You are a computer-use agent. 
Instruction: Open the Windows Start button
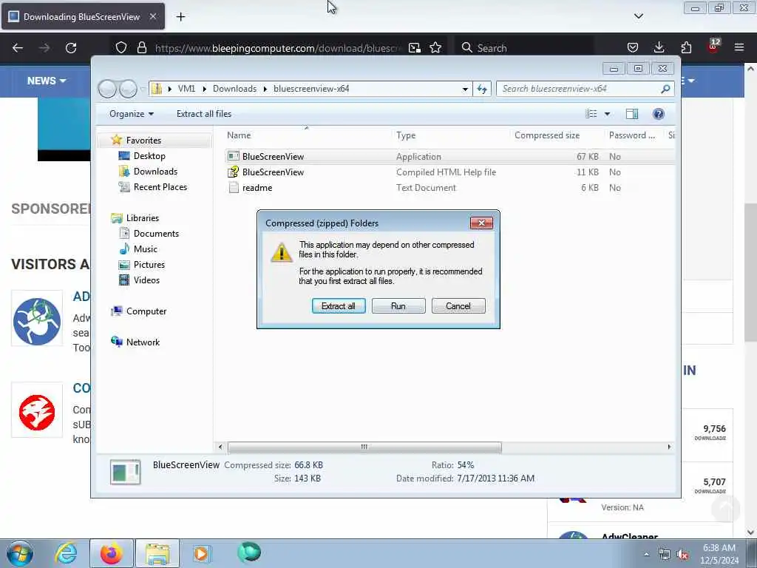tap(19, 553)
